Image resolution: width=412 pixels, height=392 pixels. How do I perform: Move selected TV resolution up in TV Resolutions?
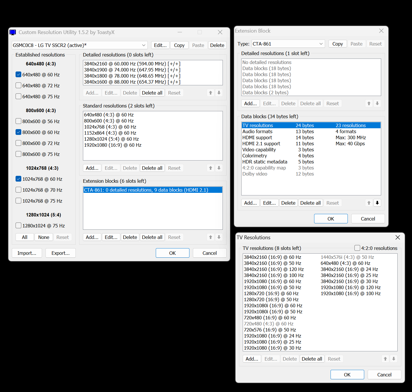[385, 359]
